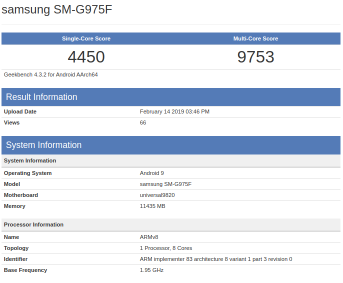The width and height of the screenshot is (343, 283).
Task: Click the 'Upload Date' label
Action: tap(20, 112)
